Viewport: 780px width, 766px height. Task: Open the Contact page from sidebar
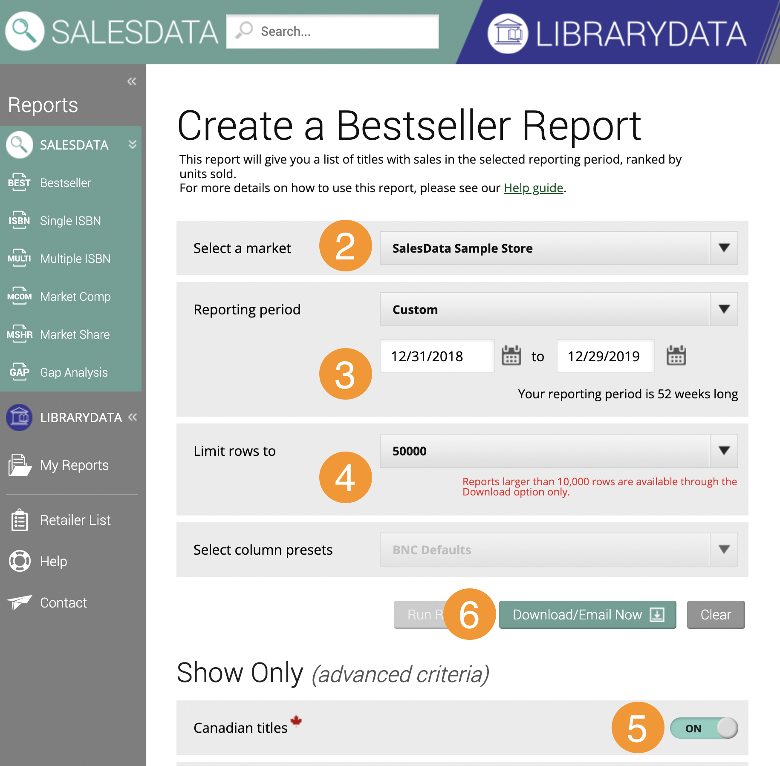(64, 603)
